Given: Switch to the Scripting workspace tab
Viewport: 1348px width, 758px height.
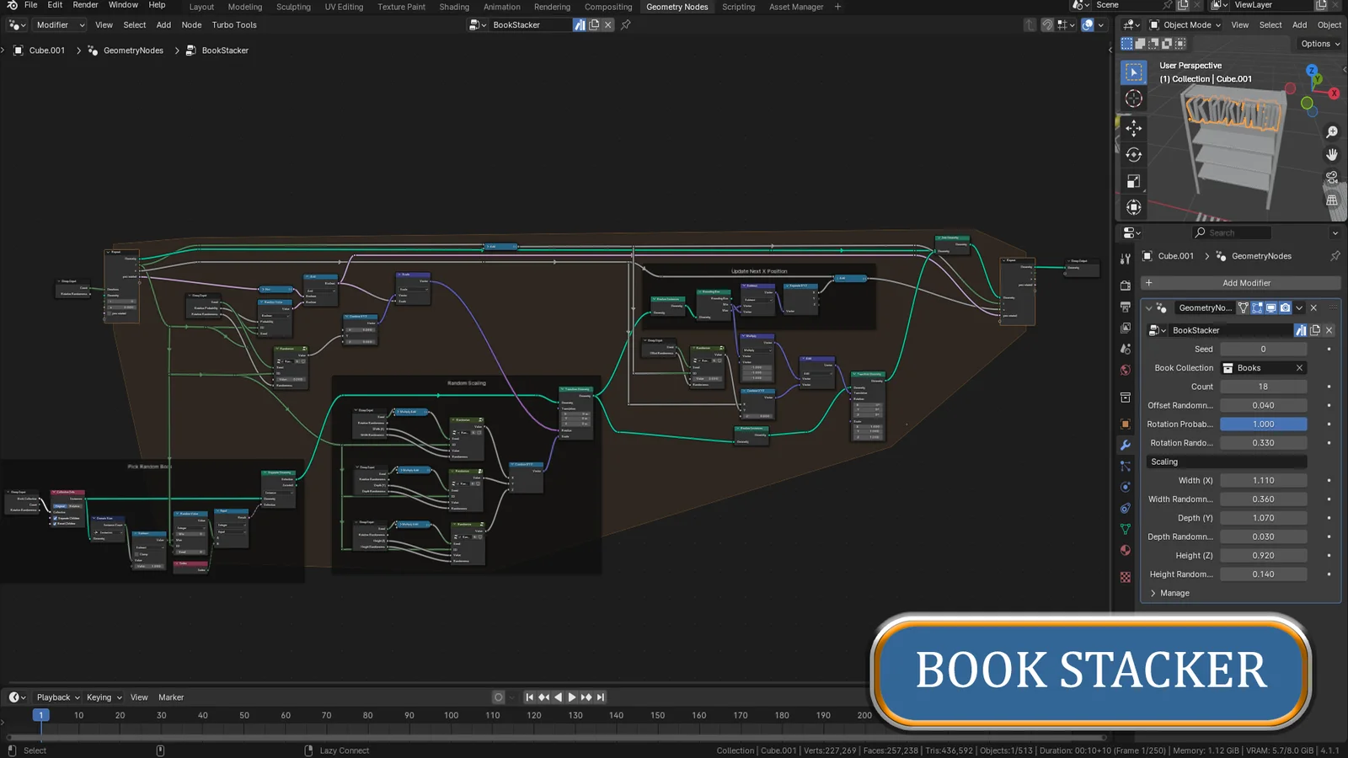Looking at the screenshot, I should (x=739, y=7).
